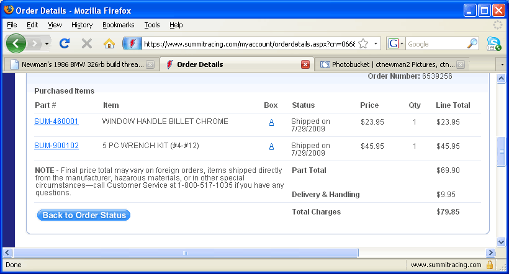Click www.summitracing.com in the status bar
The width and height of the screenshot is (509, 274).
tap(446, 265)
